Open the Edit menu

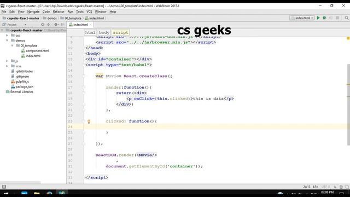point(12,11)
